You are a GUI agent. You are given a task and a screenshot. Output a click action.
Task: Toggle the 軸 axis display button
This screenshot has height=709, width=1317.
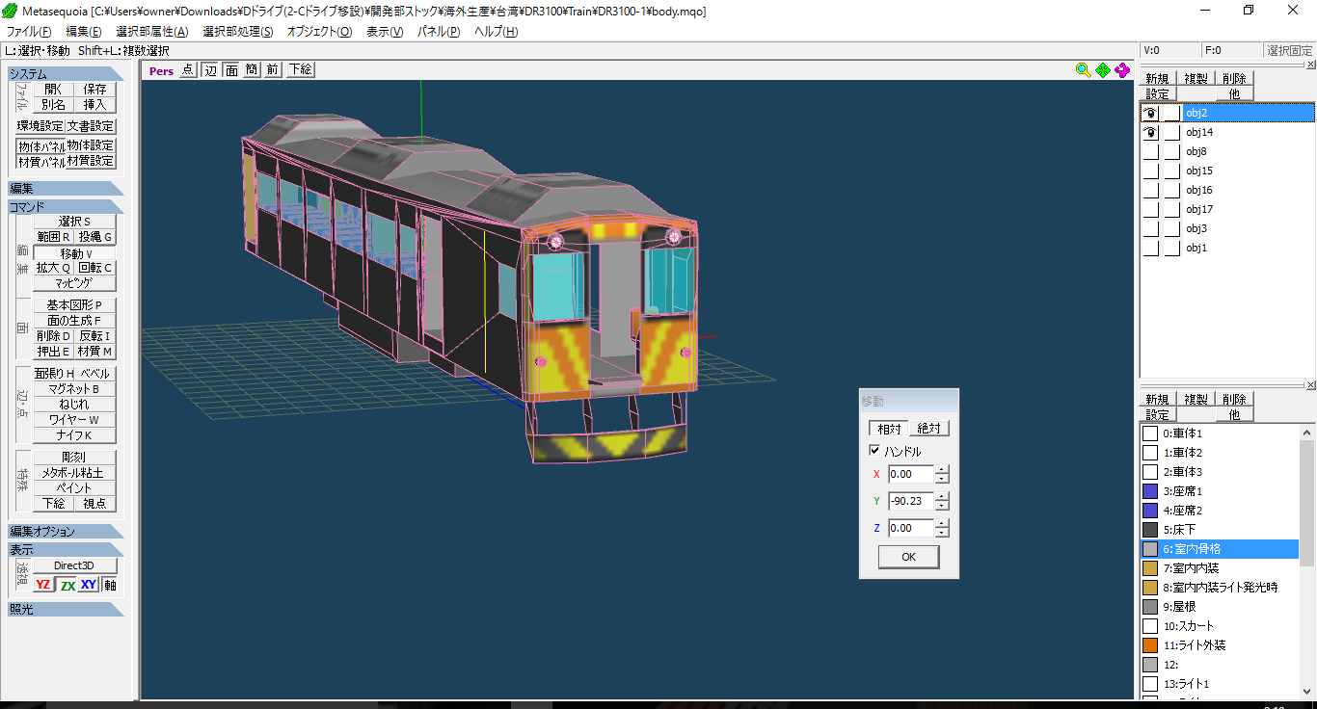click(x=110, y=585)
